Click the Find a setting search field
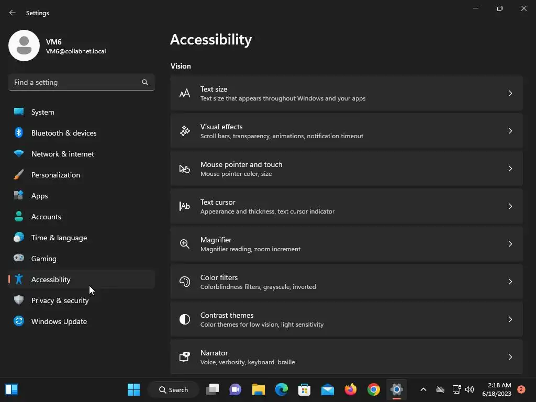The height and width of the screenshot is (402, 536). (x=81, y=82)
